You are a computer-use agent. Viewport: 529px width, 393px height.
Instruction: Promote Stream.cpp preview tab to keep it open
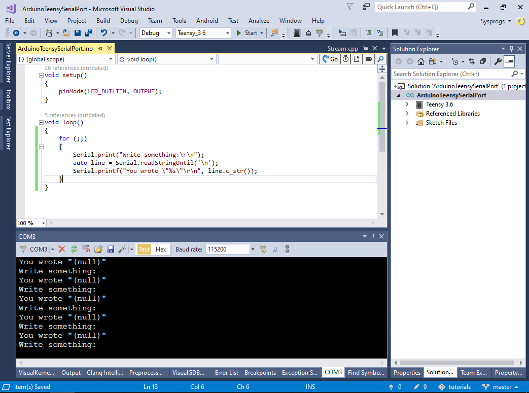[x=366, y=48]
